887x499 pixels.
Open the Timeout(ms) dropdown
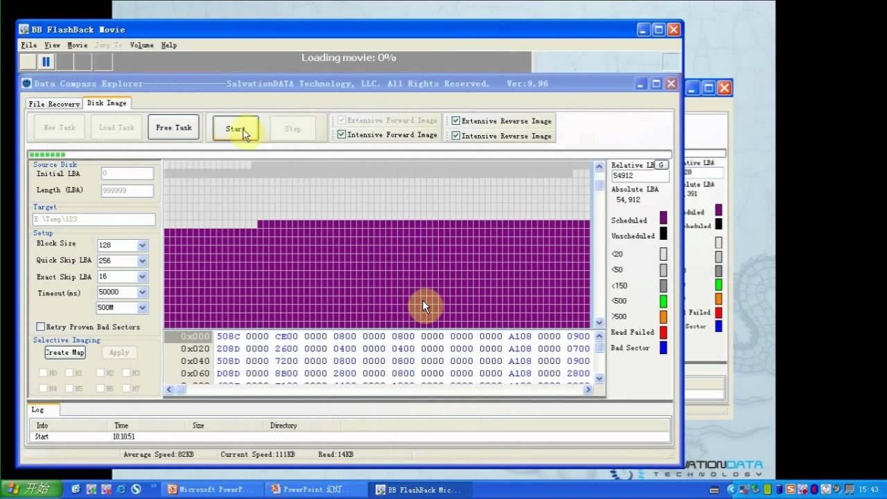coord(142,292)
